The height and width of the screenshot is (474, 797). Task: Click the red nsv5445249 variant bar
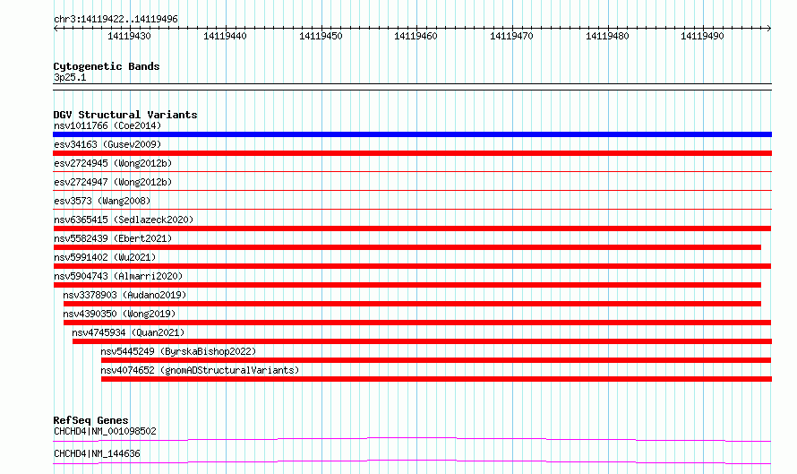tap(436, 360)
